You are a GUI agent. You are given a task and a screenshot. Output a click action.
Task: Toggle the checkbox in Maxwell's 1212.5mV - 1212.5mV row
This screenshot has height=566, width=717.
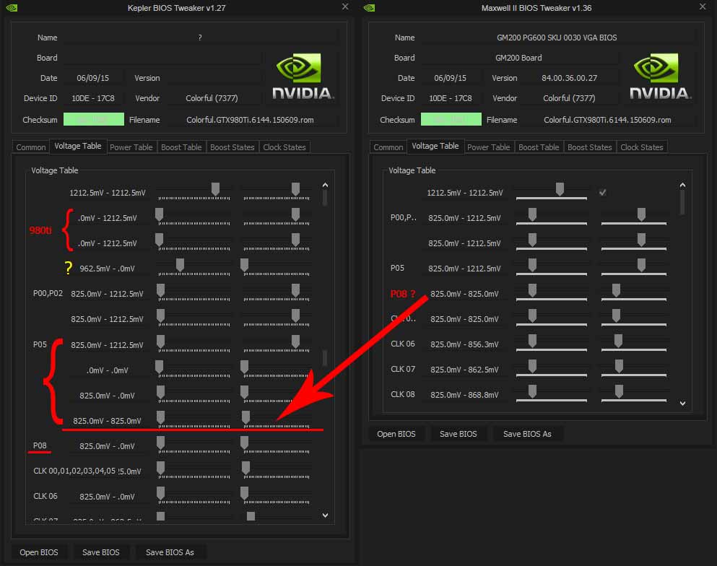point(603,193)
